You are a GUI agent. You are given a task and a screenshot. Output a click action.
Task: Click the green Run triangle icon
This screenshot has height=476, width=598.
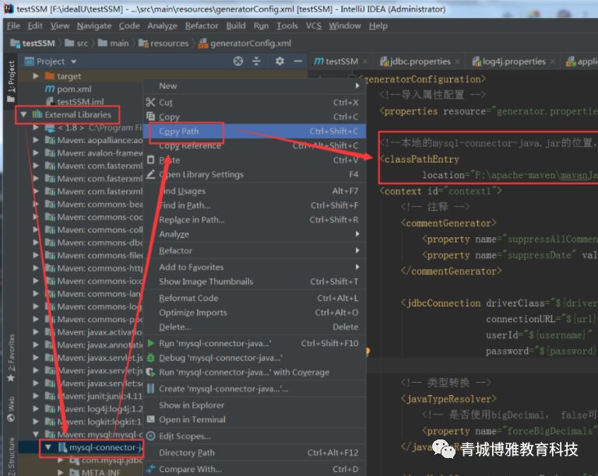(150, 343)
